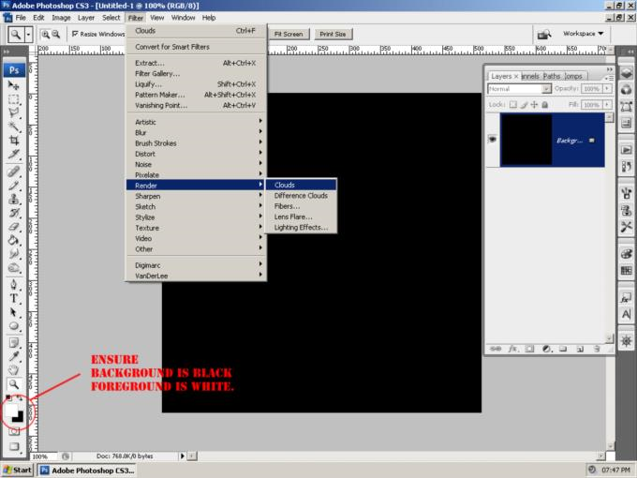Select the Polygonal Lasso tool
Image resolution: width=637 pixels, height=478 pixels.
(x=14, y=112)
